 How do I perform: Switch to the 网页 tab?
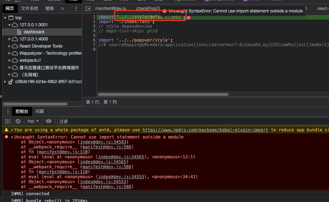pos(10,9)
